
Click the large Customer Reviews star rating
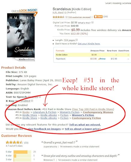pos(14,142)
